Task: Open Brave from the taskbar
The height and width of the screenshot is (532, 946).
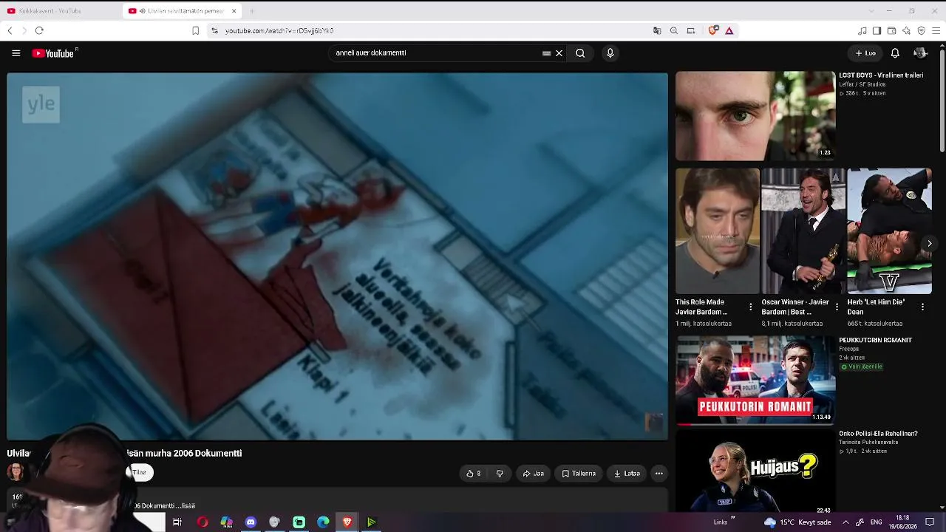Action: tap(347, 522)
